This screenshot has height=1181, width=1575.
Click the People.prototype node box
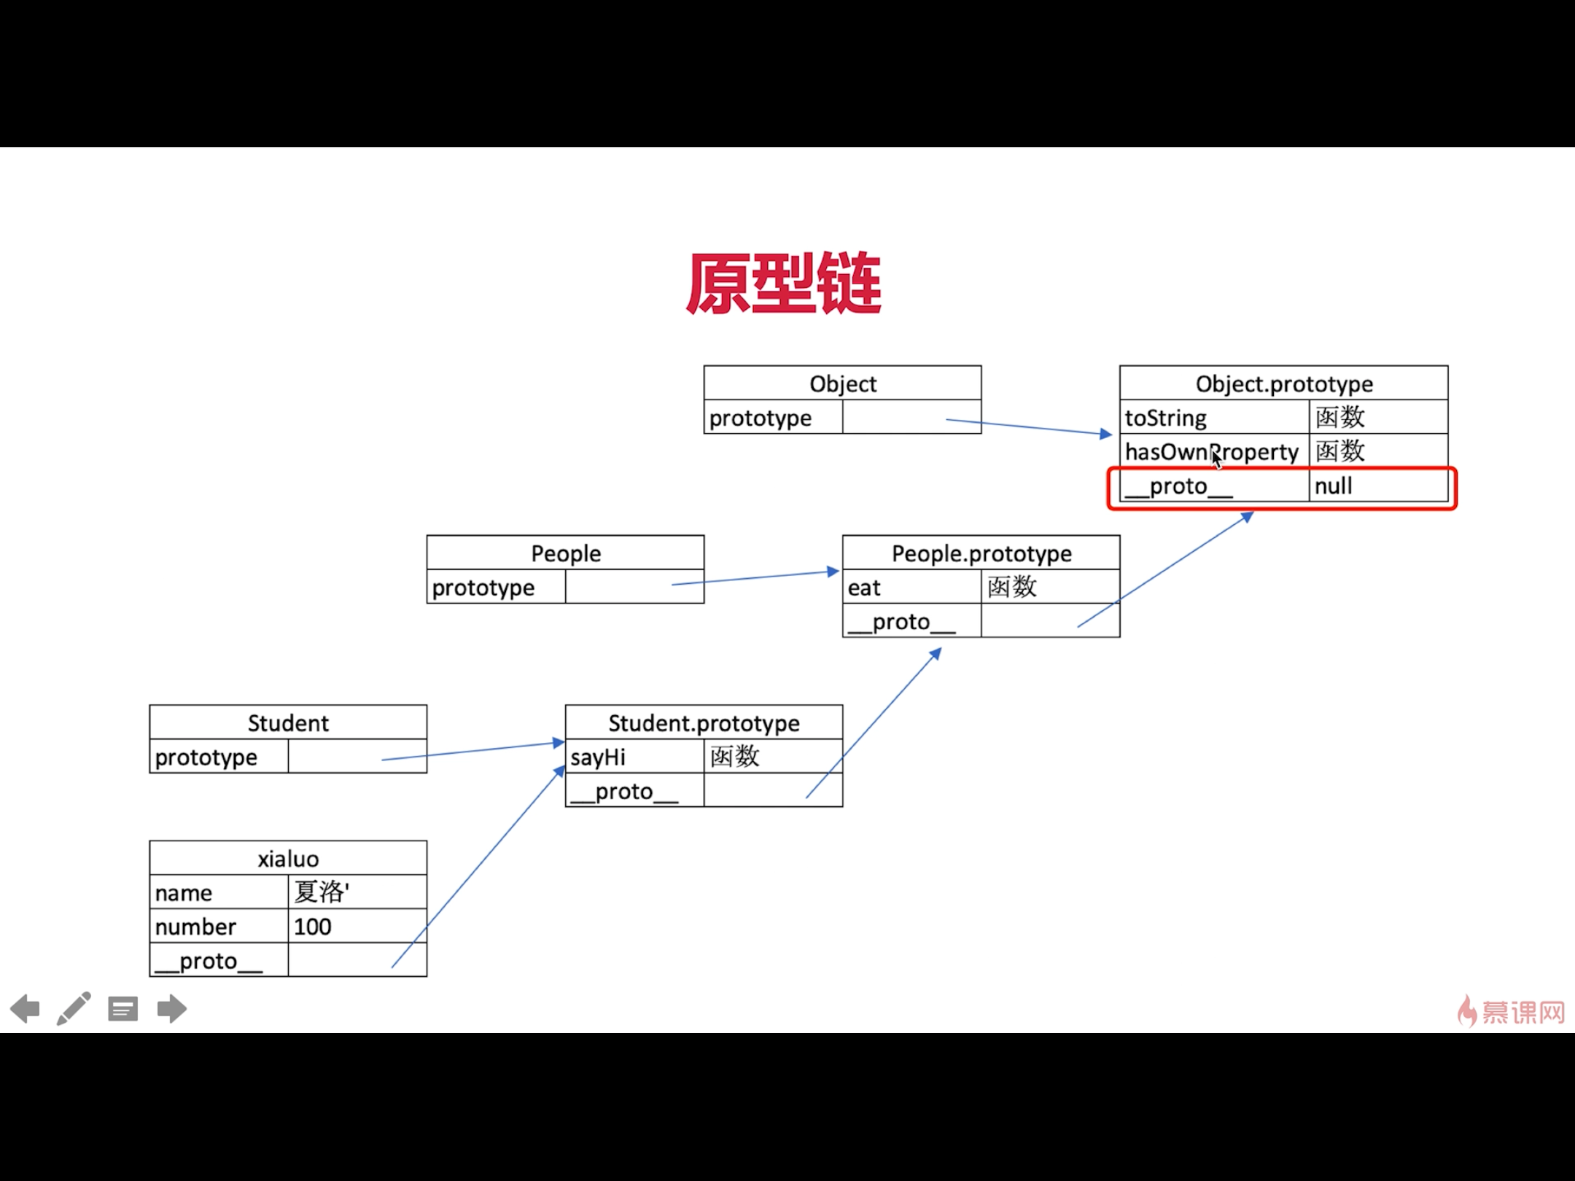980,587
